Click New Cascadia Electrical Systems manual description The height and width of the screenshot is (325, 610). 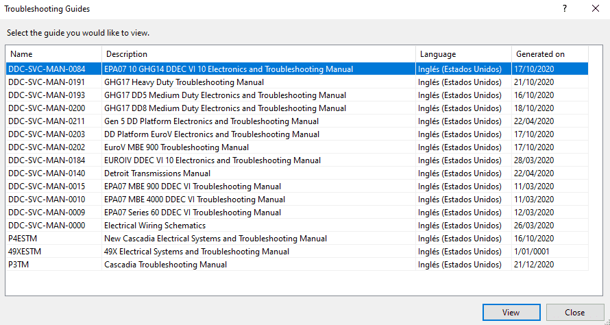tap(215, 239)
